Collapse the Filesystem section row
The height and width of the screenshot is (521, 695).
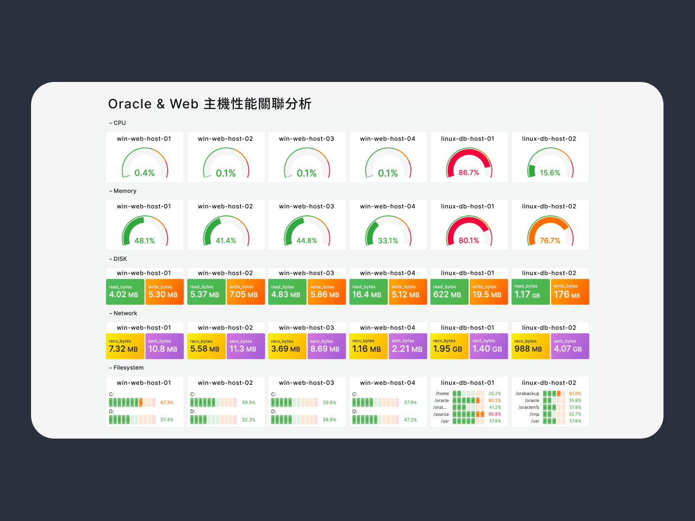pos(126,368)
